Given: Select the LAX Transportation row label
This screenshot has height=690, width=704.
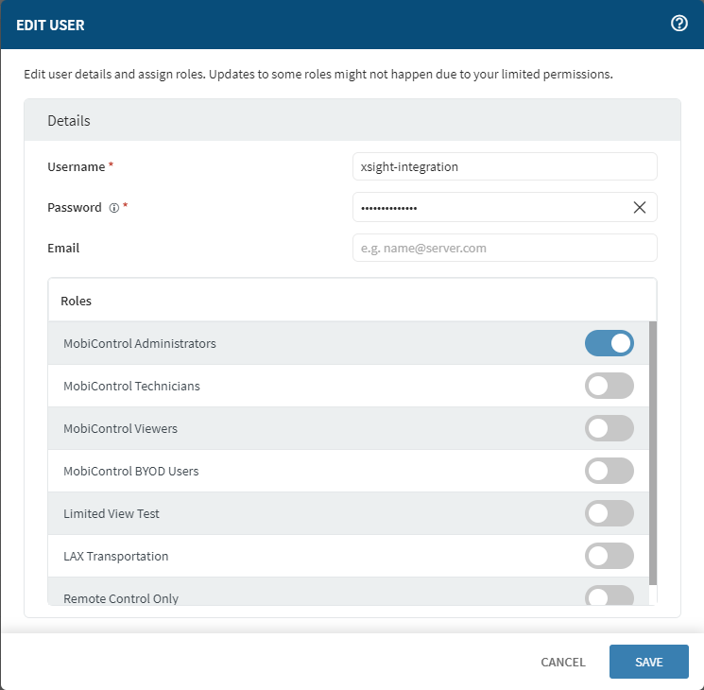Looking at the screenshot, I should (116, 556).
